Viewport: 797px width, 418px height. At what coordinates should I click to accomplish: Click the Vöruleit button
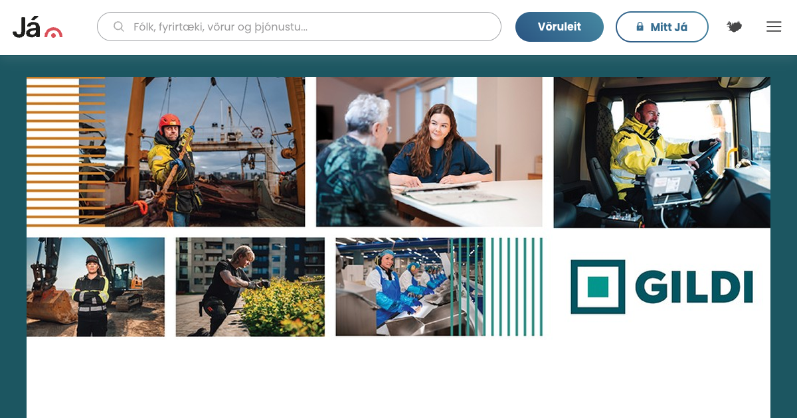pos(559,27)
